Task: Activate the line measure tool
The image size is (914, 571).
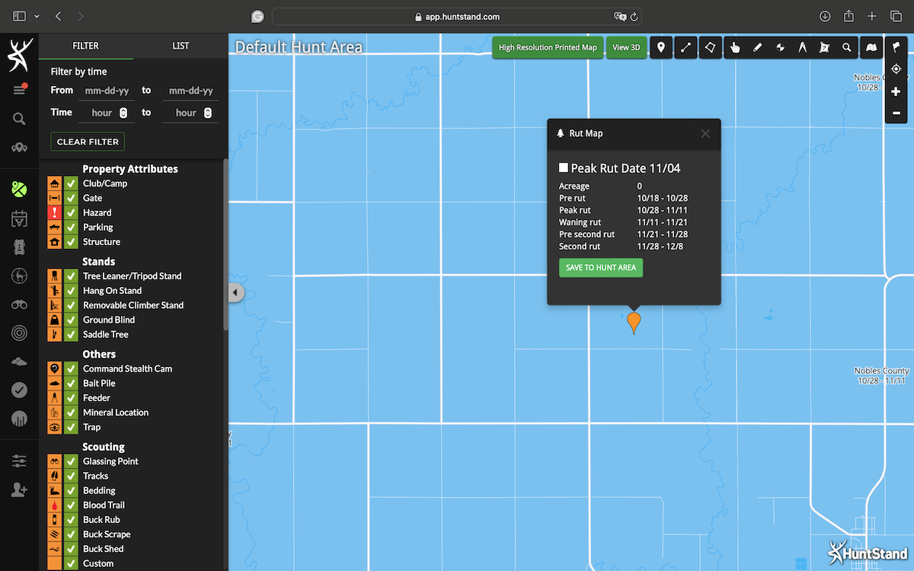Action: (x=685, y=47)
